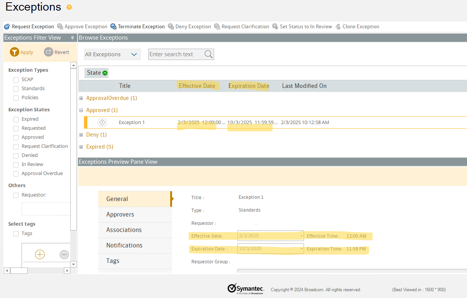This screenshot has height=298, width=467.
Task: Click the Request Exception toolbar icon
Action: click(x=7, y=26)
